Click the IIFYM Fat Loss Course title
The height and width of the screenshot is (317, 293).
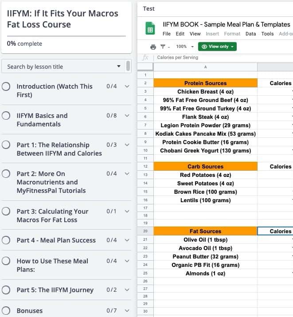(63, 19)
